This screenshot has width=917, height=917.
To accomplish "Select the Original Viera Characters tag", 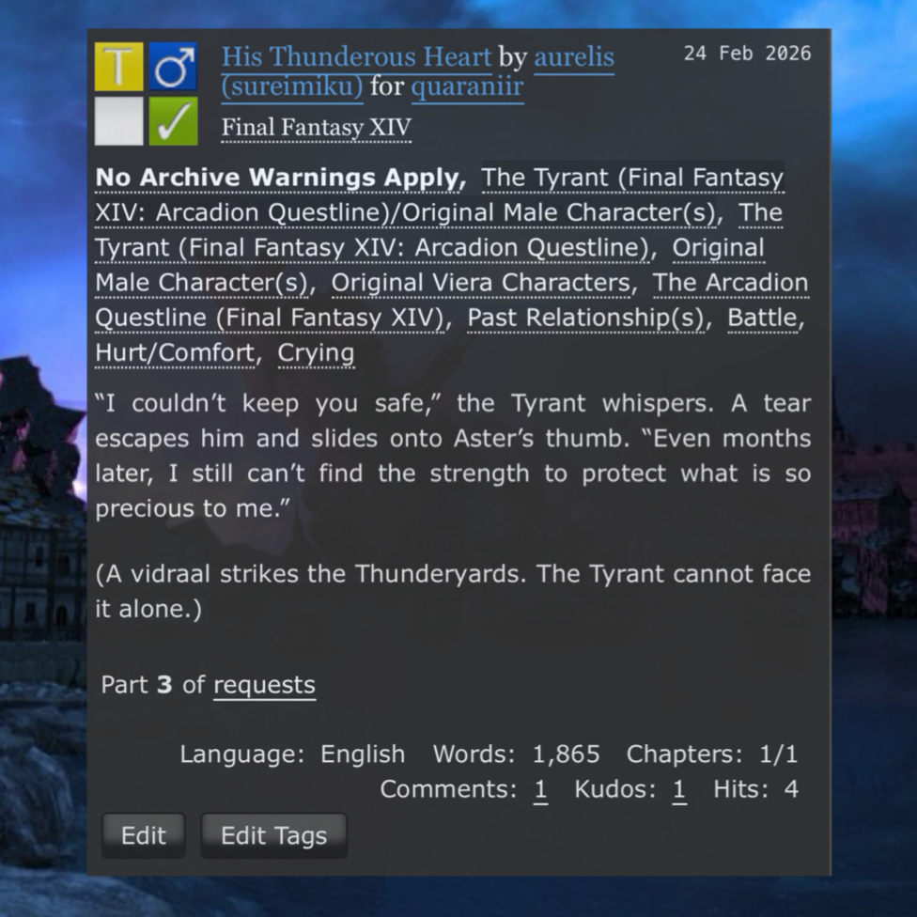I will [x=481, y=283].
